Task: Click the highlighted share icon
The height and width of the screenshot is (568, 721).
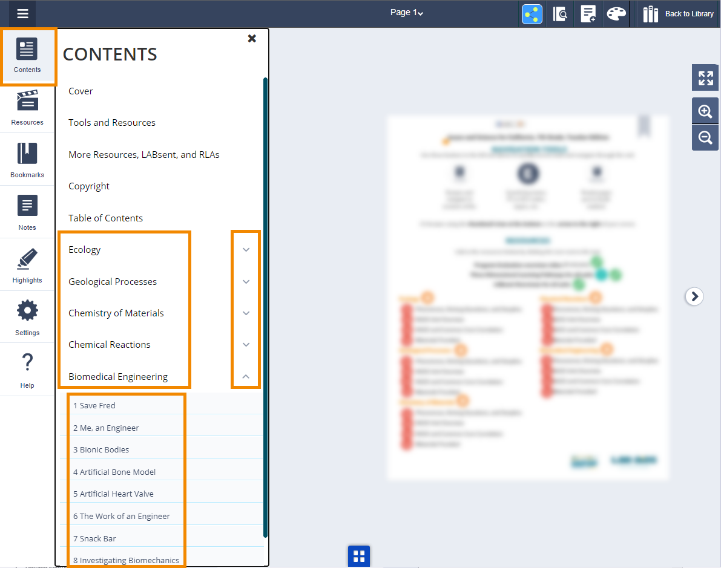Action: [532, 13]
